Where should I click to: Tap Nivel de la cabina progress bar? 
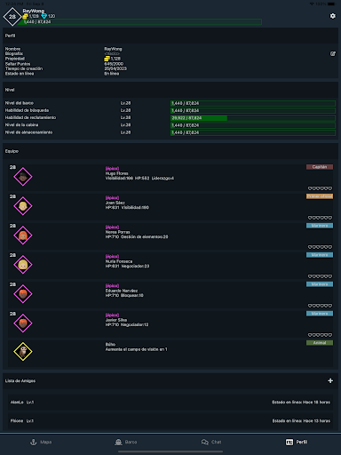click(253, 125)
